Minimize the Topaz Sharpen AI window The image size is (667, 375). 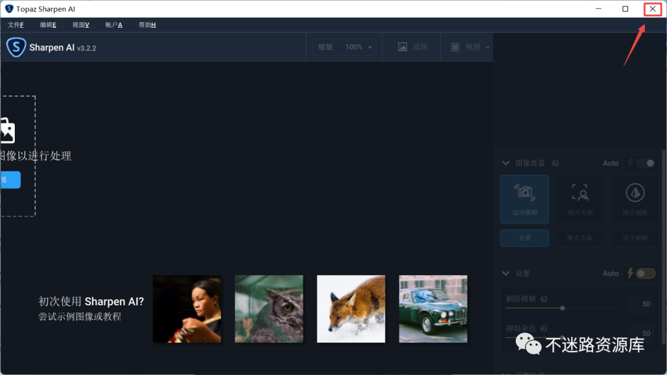click(x=598, y=9)
